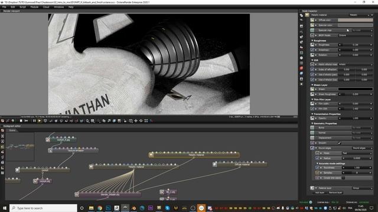The image size is (378, 212).
Task: Open the BRDF Model dropdown showing Octane
Action: 356,35
